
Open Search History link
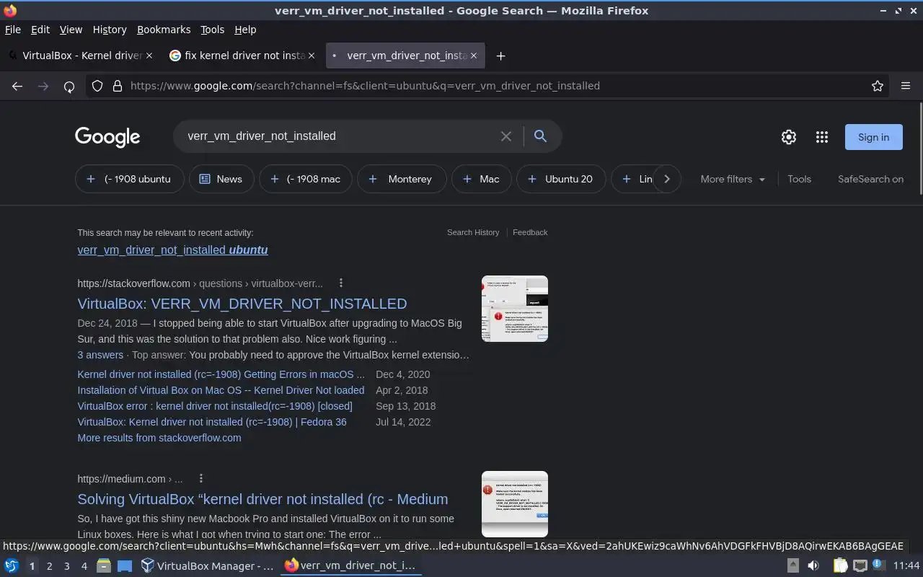(473, 232)
